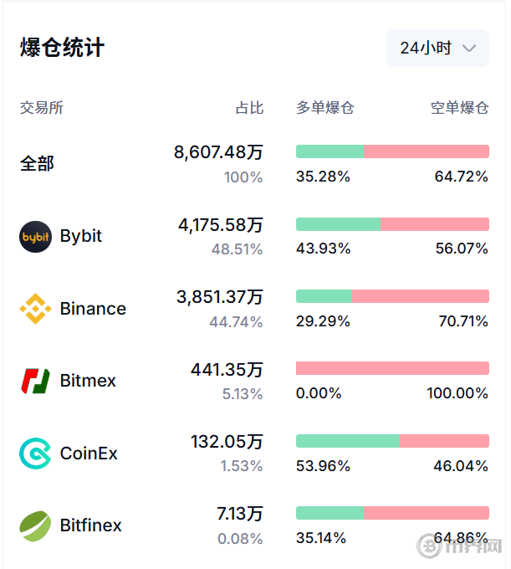Click the Bybit exchange logo icon
Viewport: 511px width, 569px height.
point(35,237)
